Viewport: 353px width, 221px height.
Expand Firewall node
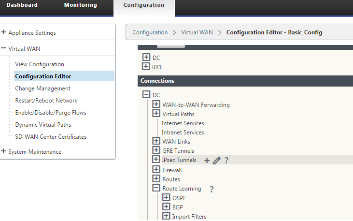pyautogui.click(x=156, y=169)
